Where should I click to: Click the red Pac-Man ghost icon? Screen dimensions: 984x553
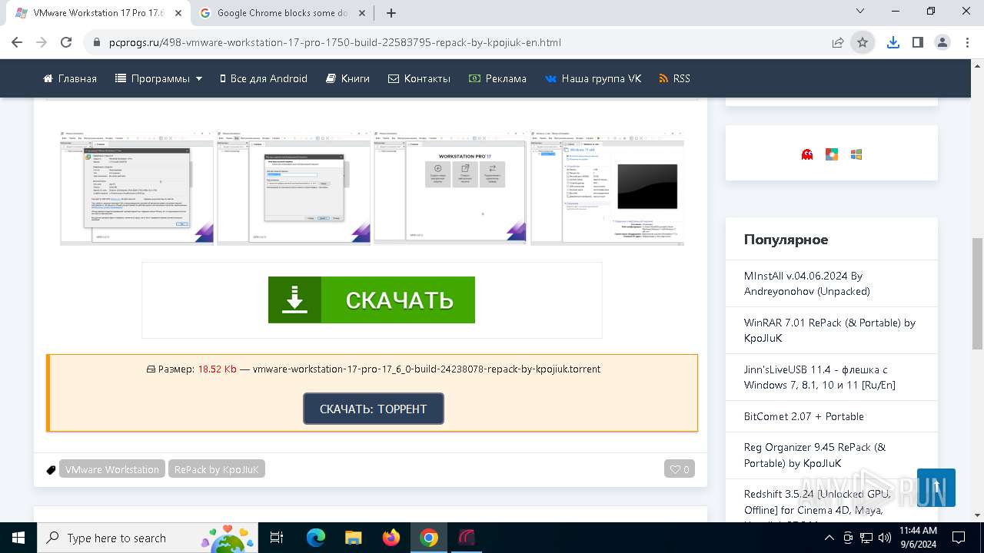807,154
